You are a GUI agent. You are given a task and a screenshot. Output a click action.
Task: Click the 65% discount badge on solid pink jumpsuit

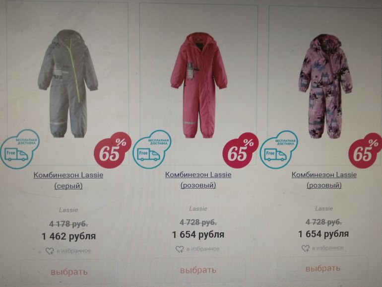[241, 150]
